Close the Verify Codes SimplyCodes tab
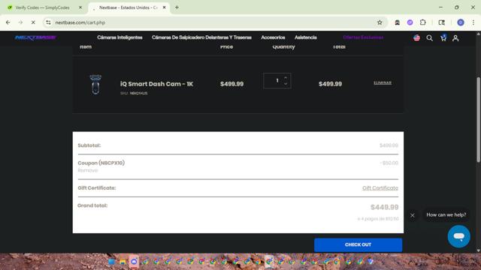The height and width of the screenshot is (270, 481). click(80, 7)
